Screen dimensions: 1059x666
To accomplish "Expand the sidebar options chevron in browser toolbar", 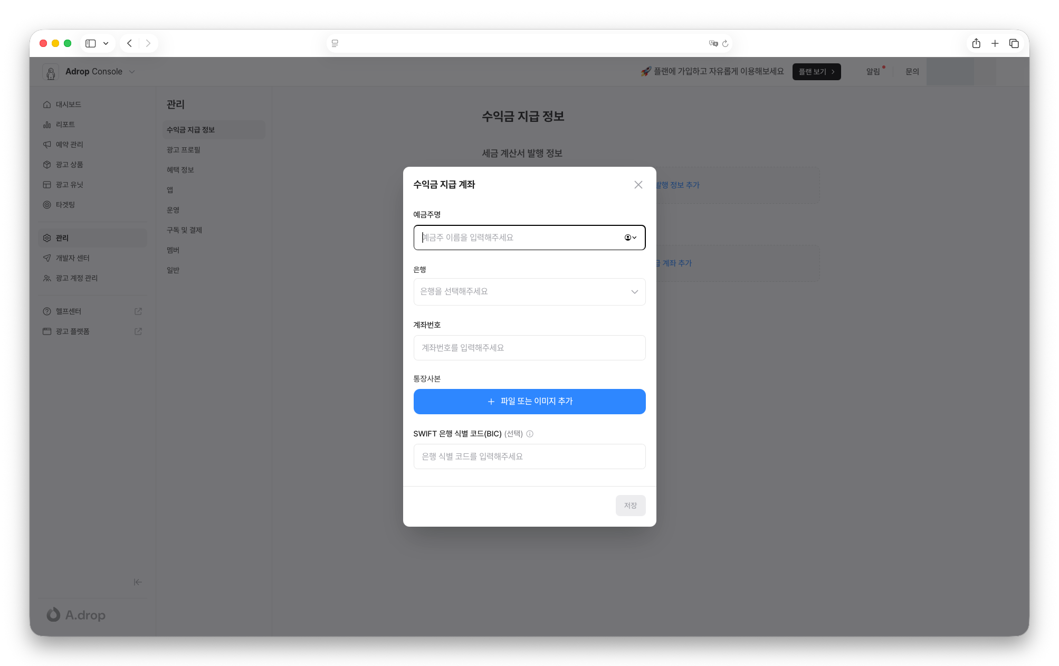I will (x=106, y=43).
